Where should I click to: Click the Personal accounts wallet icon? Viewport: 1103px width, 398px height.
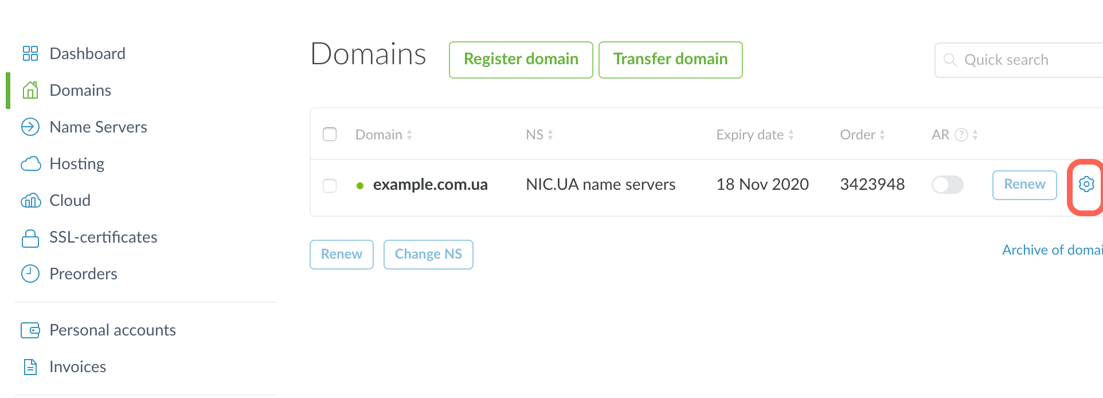click(30, 330)
